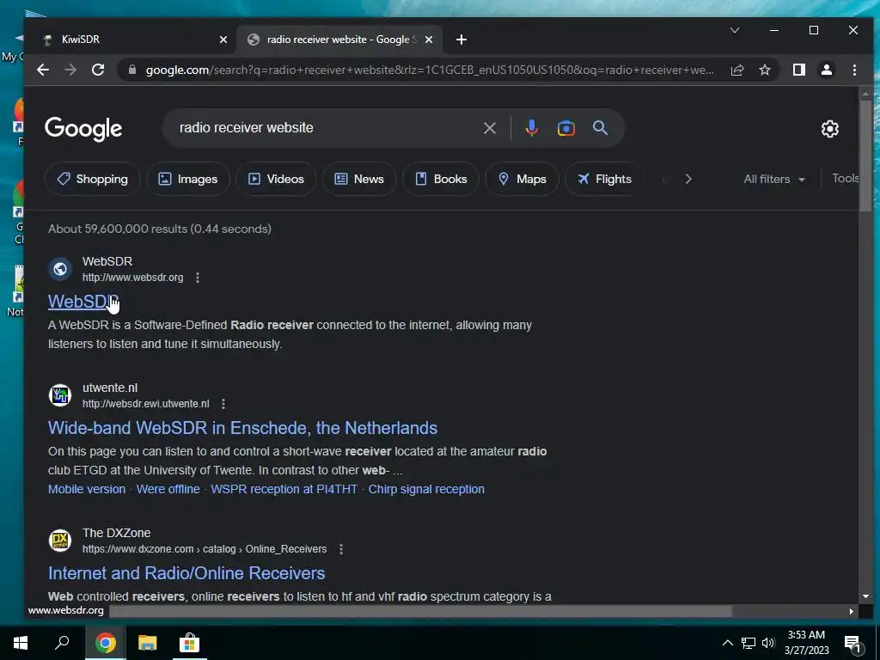Switch to the KiwiSDR tab
The image size is (880, 660).
(133, 40)
